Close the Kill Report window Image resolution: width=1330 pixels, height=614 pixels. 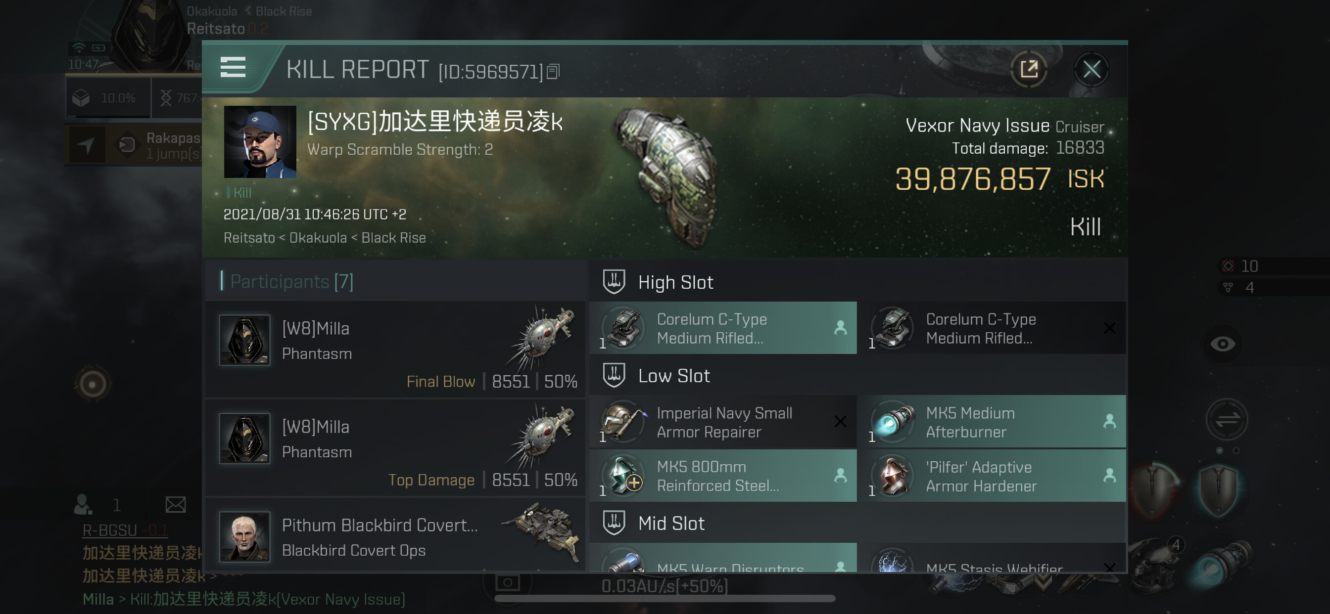click(1091, 69)
